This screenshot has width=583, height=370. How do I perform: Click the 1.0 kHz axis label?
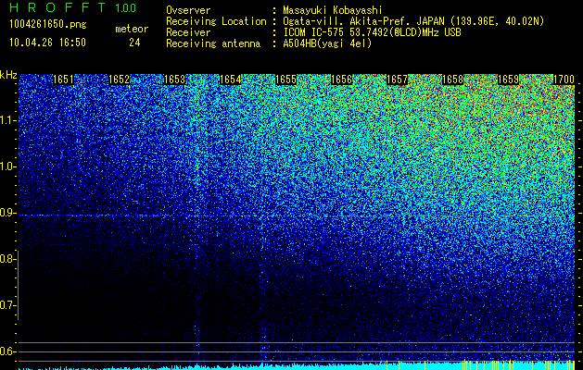coord(6,166)
